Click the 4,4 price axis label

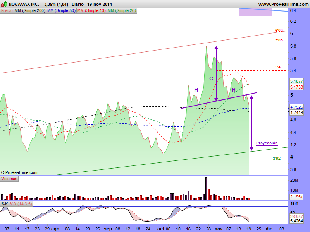293,132
